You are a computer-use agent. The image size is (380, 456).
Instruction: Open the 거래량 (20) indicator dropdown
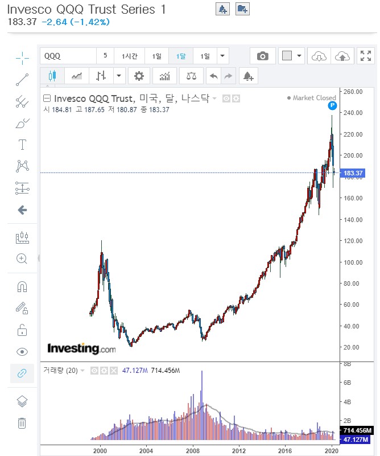[82, 371]
